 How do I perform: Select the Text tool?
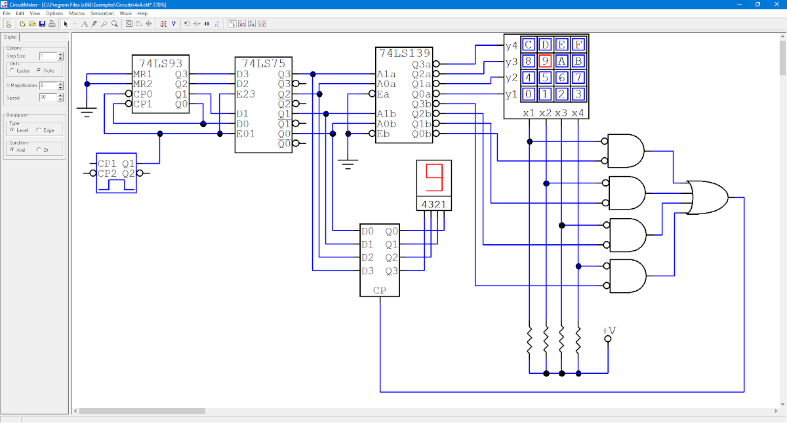point(85,22)
